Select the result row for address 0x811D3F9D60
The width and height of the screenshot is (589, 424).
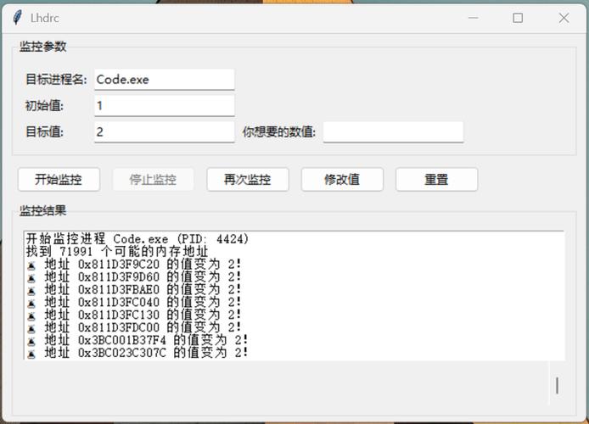(134, 277)
